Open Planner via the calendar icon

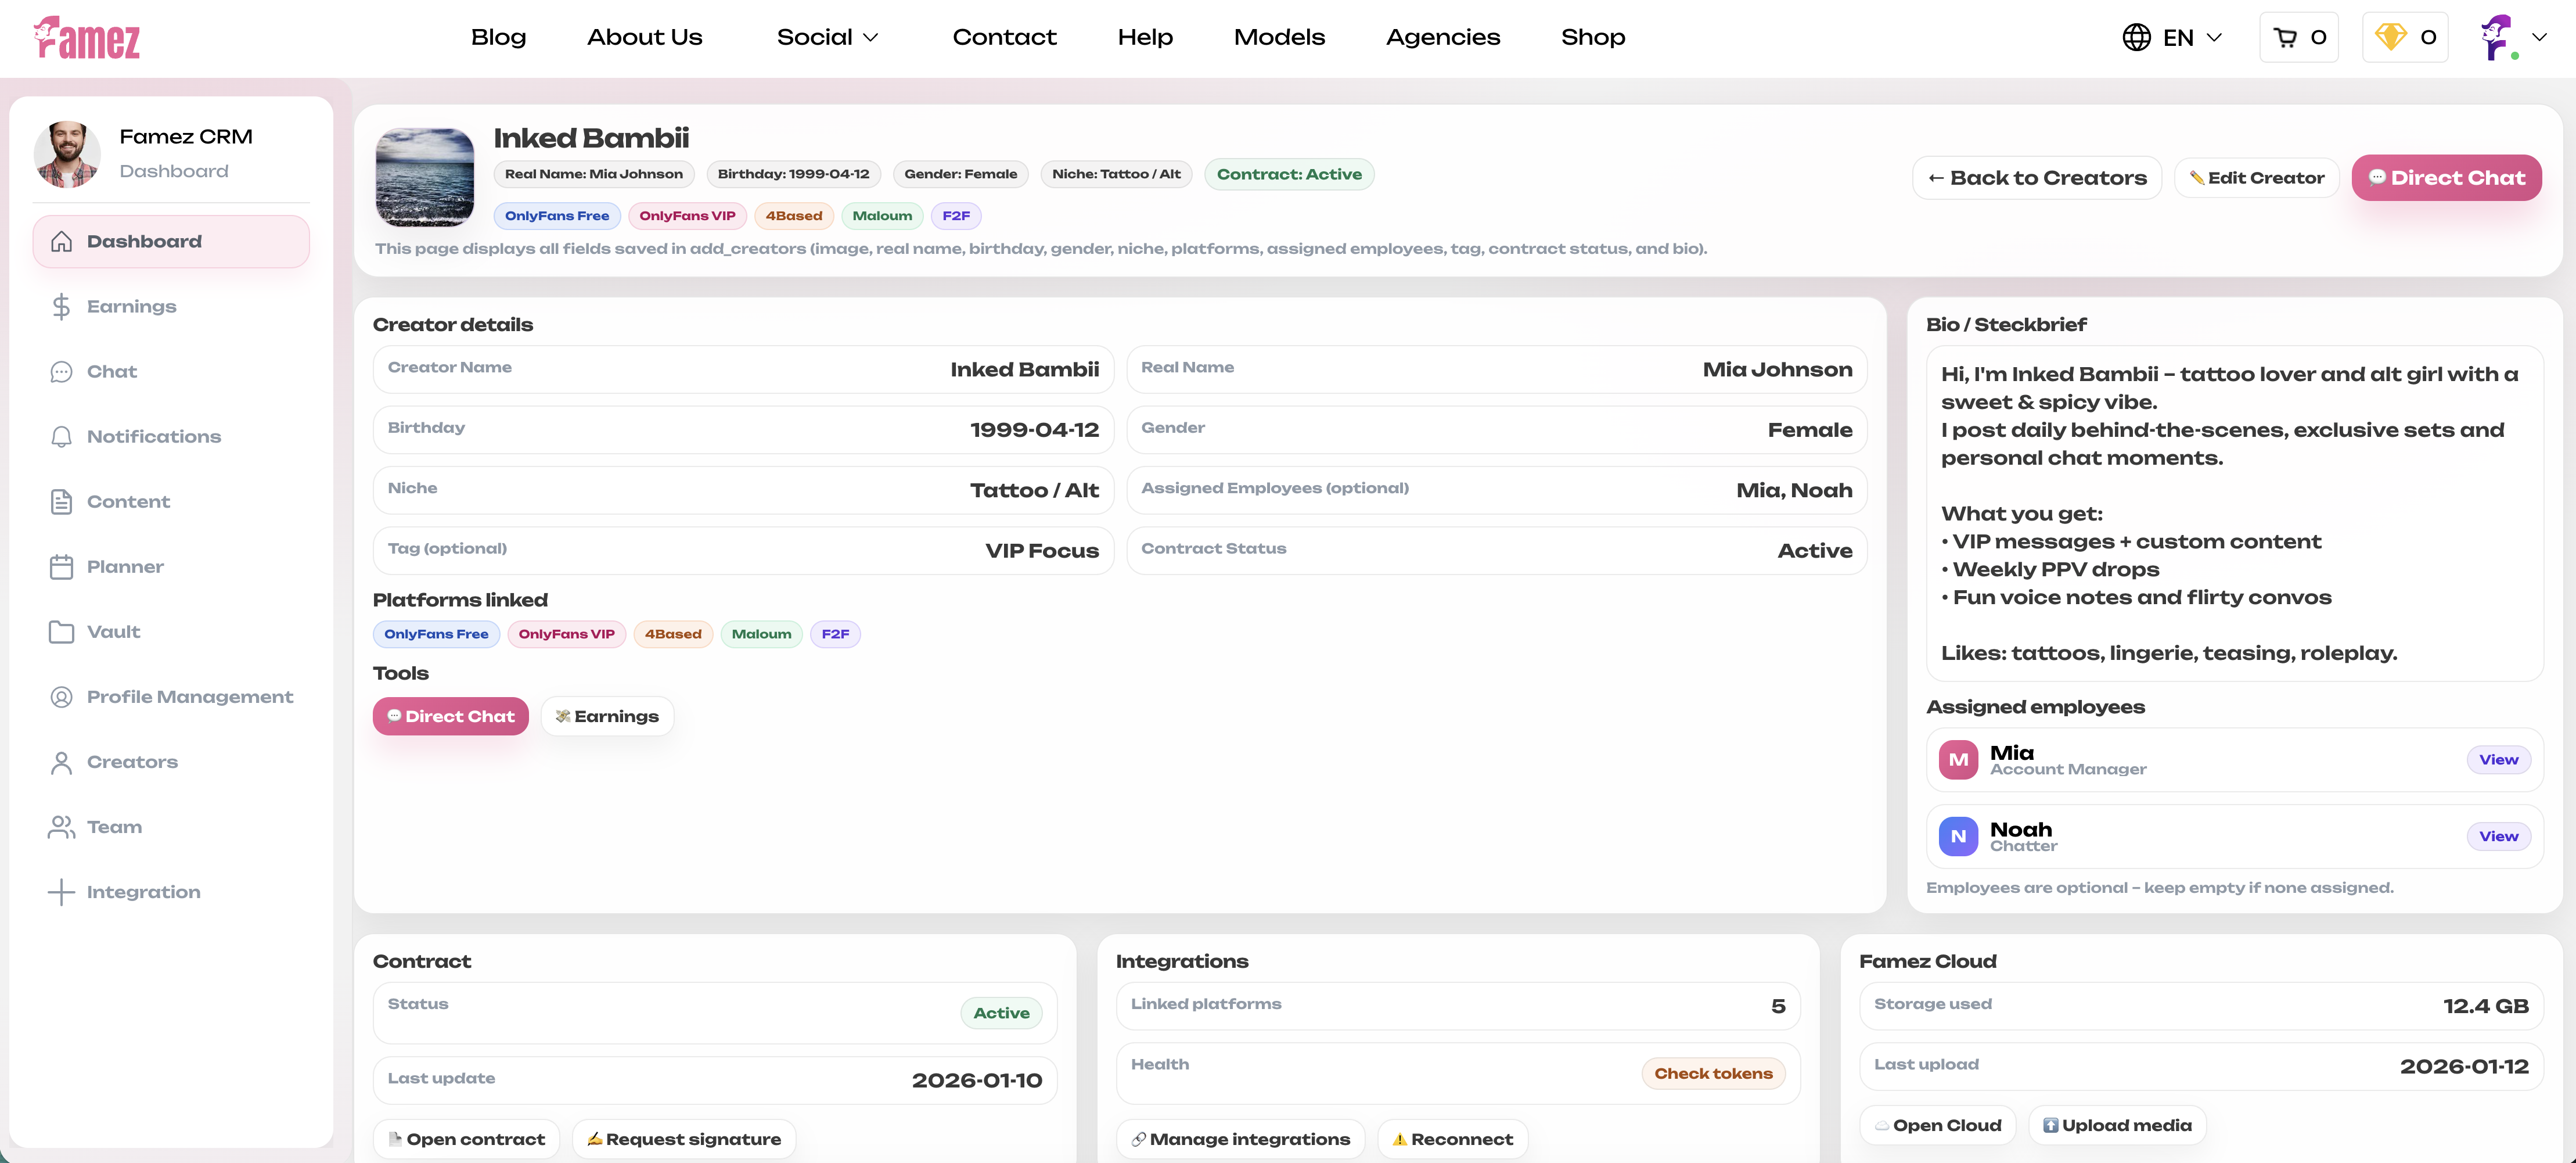tap(61, 567)
